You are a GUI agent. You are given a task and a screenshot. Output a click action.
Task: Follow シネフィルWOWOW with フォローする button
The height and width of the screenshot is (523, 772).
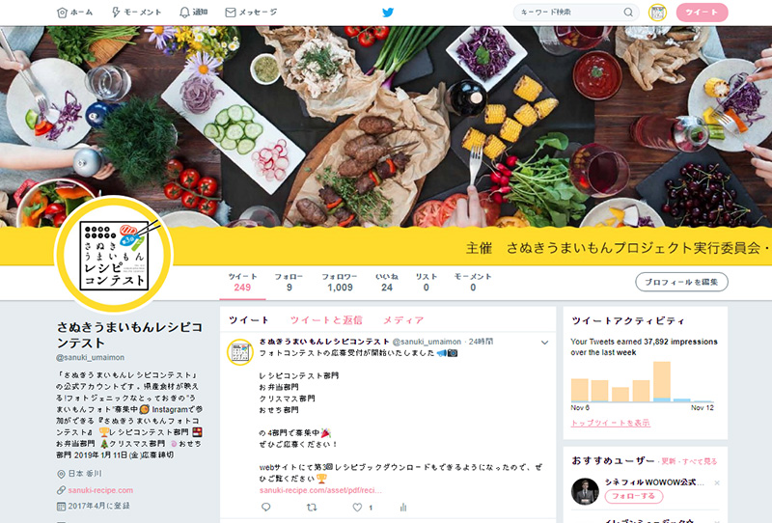634,496
